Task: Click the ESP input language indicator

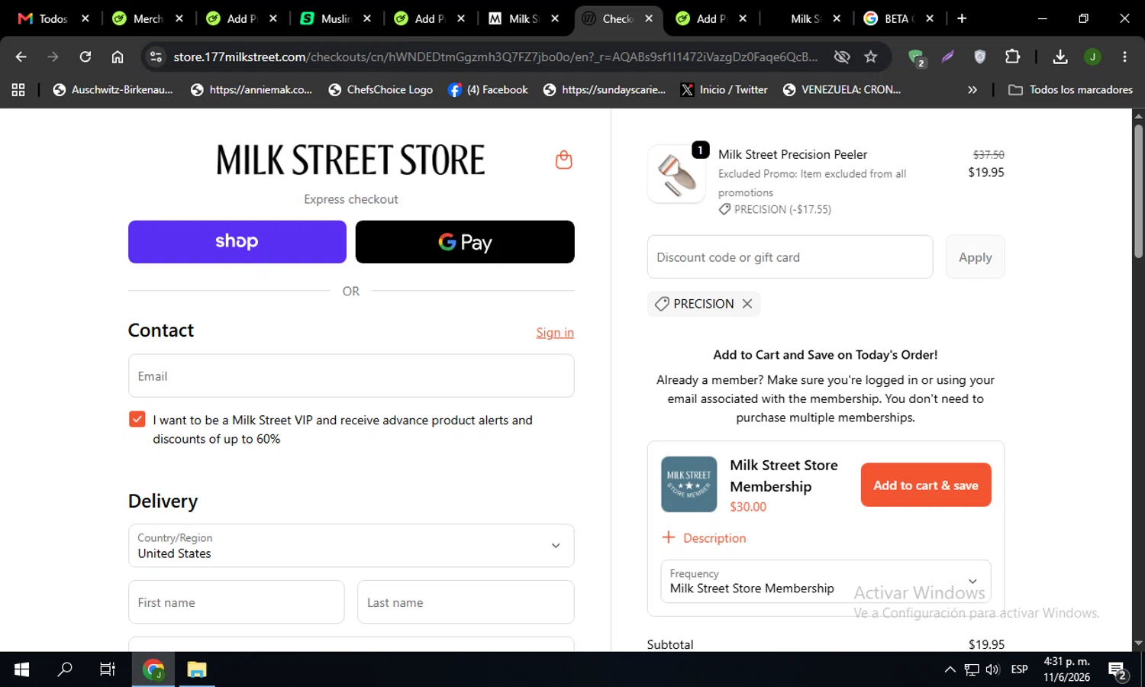Action: click(1019, 669)
